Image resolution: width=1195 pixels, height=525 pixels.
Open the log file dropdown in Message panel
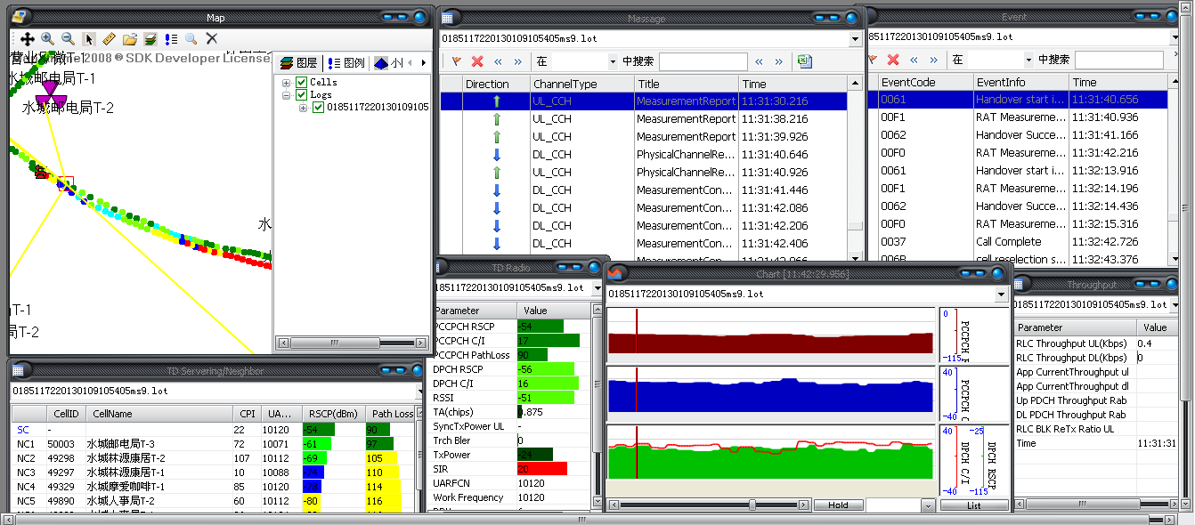point(856,39)
